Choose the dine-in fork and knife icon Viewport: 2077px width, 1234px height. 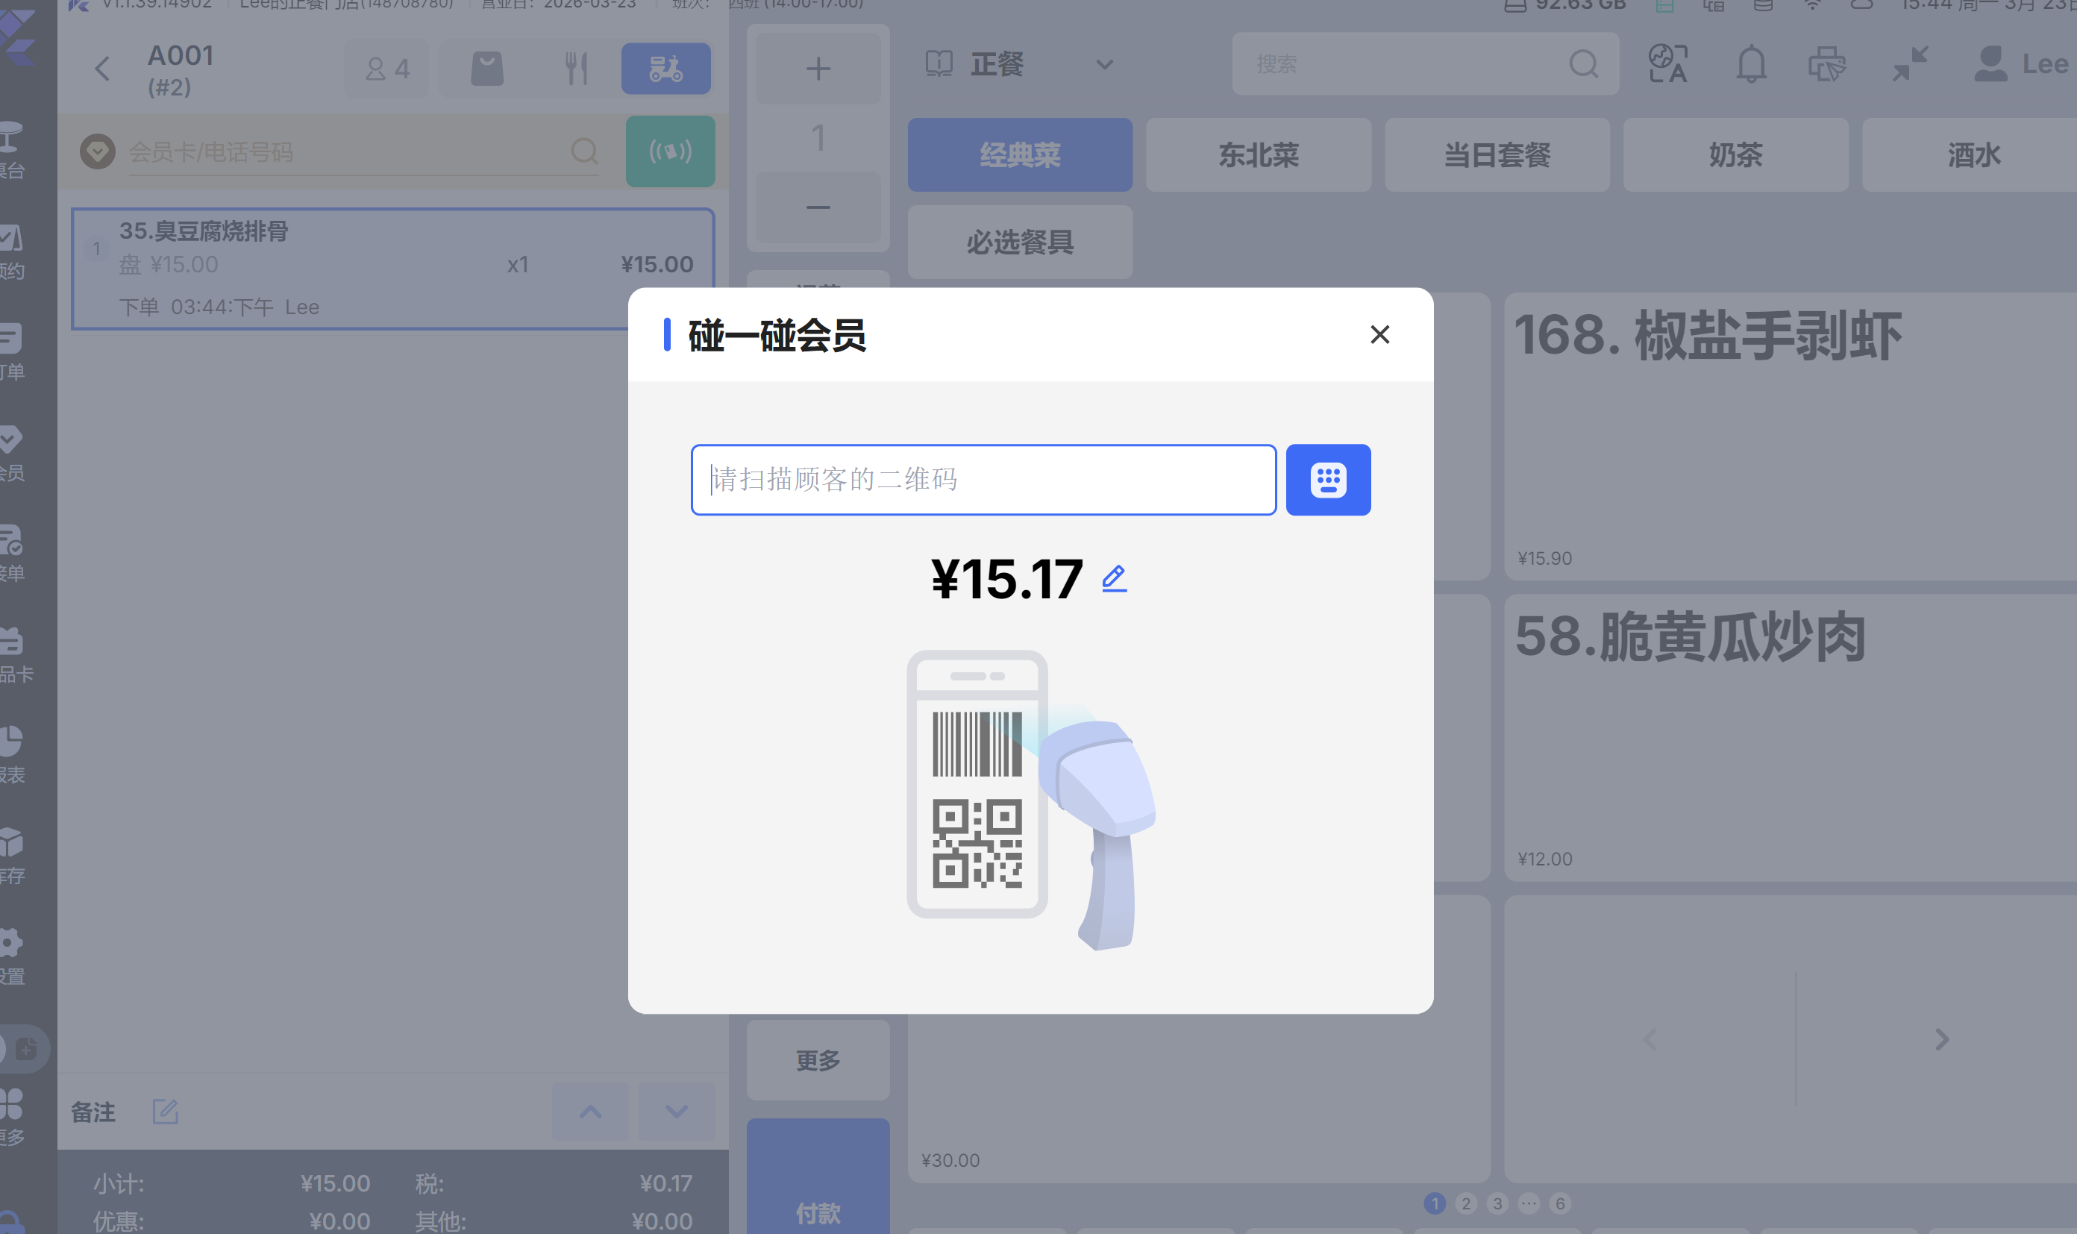coord(576,68)
